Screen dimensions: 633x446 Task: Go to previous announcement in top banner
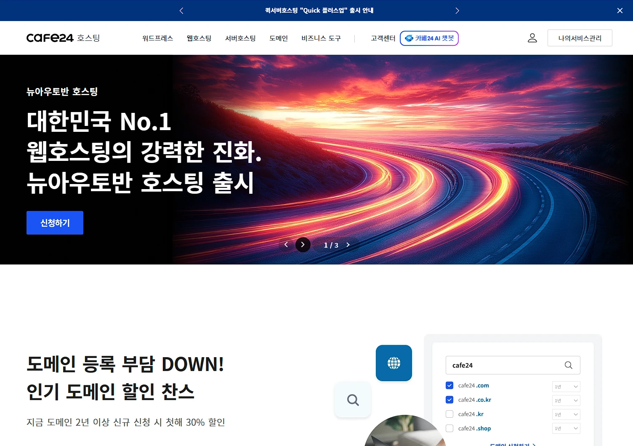(x=181, y=11)
